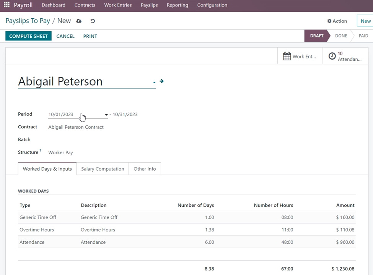The height and width of the screenshot is (275, 373).
Task: Select the Done status stage
Action: (341, 36)
